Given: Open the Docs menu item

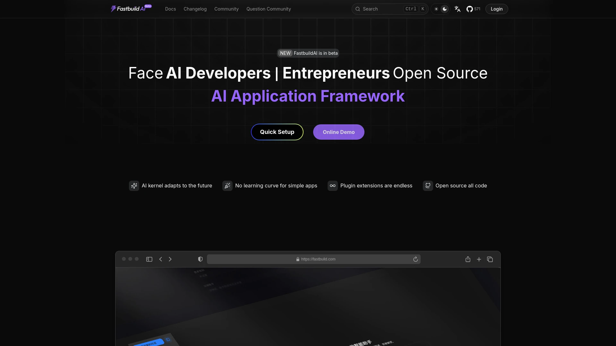Looking at the screenshot, I should [170, 9].
